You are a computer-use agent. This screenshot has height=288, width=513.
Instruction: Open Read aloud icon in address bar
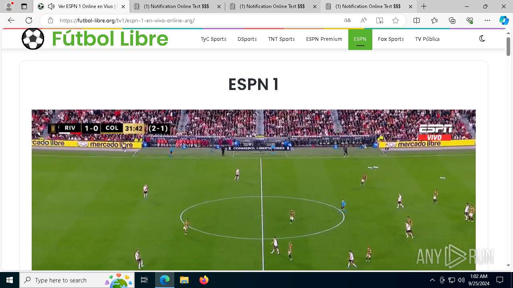tap(364, 20)
